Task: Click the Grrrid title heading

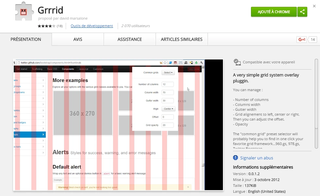Action: tap(50, 10)
